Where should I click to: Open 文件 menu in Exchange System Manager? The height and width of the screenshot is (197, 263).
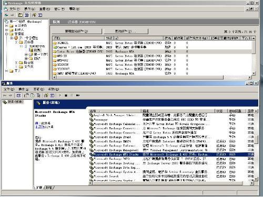point(15,9)
